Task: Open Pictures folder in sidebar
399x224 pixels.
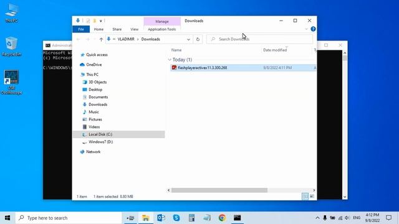Action: 95,119
